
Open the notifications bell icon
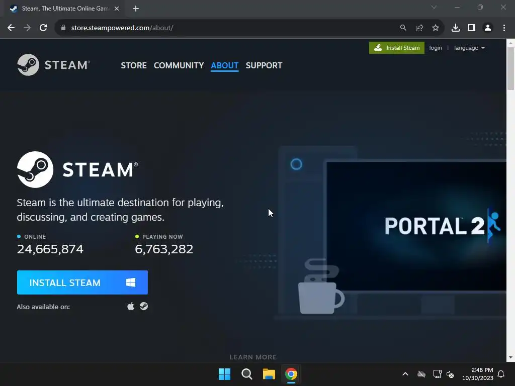[501, 374]
